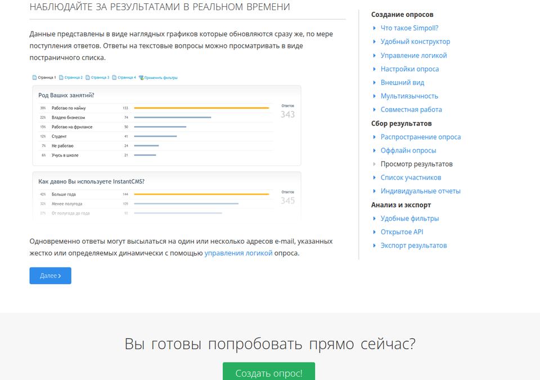540x380 pixels.
Task: Click 'Страница 3' tab in results preview
Action: (x=100, y=78)
